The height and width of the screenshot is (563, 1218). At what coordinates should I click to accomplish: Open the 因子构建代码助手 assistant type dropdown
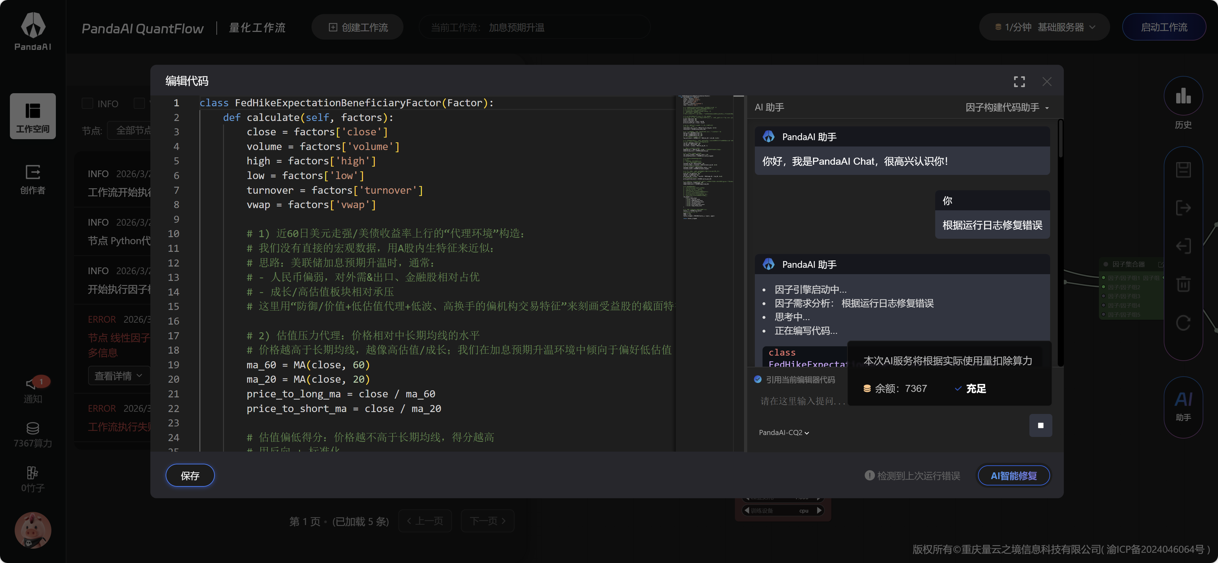pyautogui.click(x=1007, y=107)
